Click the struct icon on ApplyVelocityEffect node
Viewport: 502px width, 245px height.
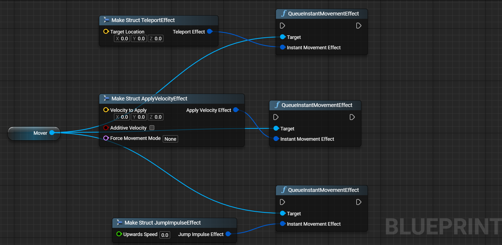click(106, 98)
